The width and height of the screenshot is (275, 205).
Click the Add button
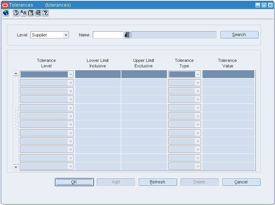pos(116,182)
